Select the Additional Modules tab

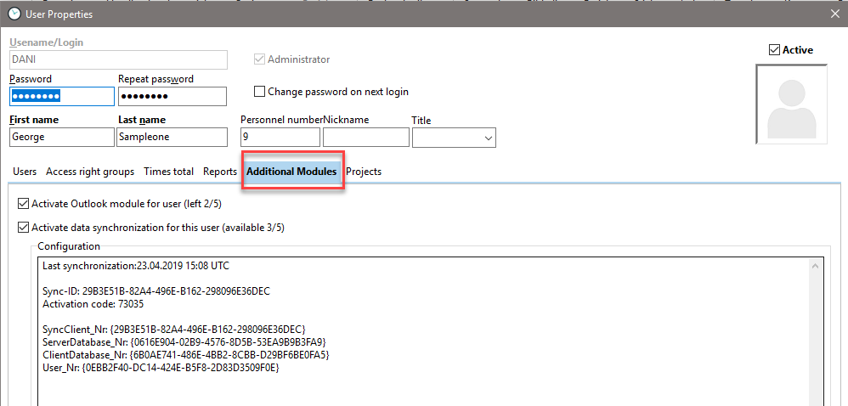click(291, 172)
